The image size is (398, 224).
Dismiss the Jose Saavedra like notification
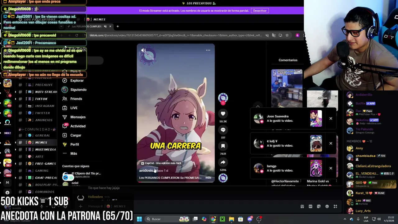[331, 119]
